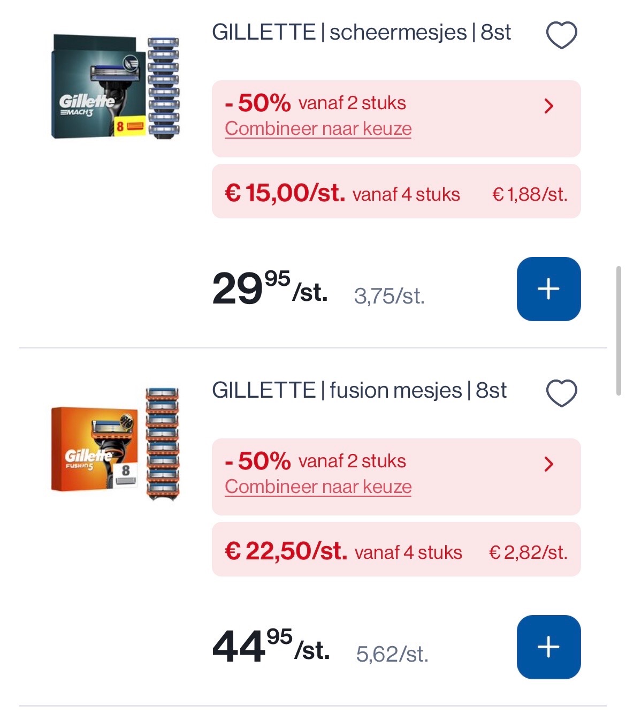Open the Gillette Mach3 product image

pos(115,87)
